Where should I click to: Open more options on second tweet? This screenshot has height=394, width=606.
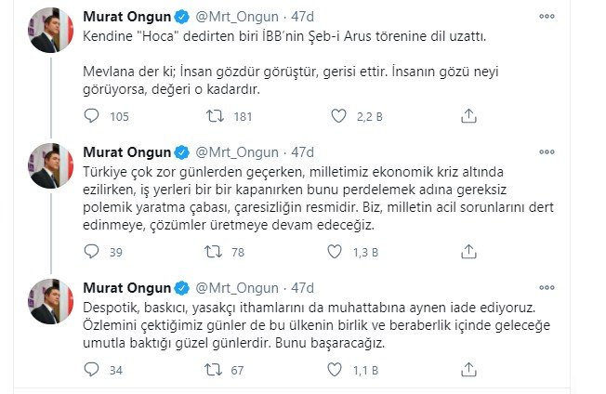(x=547, y=151)
